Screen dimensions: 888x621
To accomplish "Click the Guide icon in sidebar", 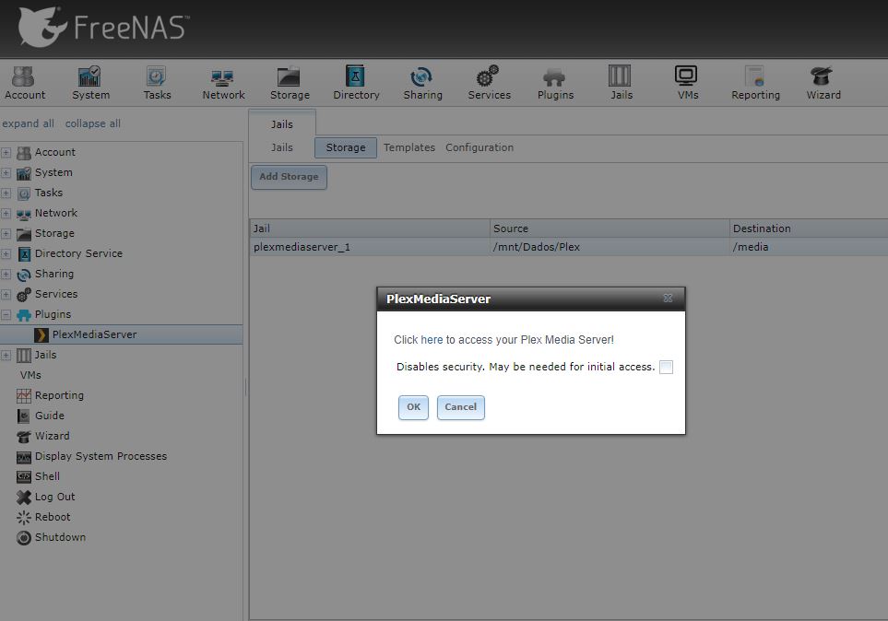I will 24,416.
